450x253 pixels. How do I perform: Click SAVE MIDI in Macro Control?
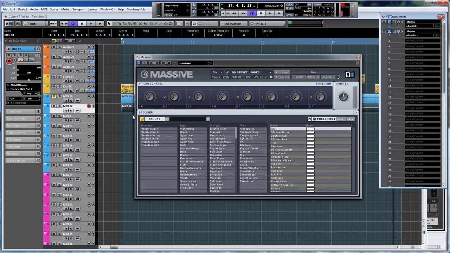pos(323,84)
